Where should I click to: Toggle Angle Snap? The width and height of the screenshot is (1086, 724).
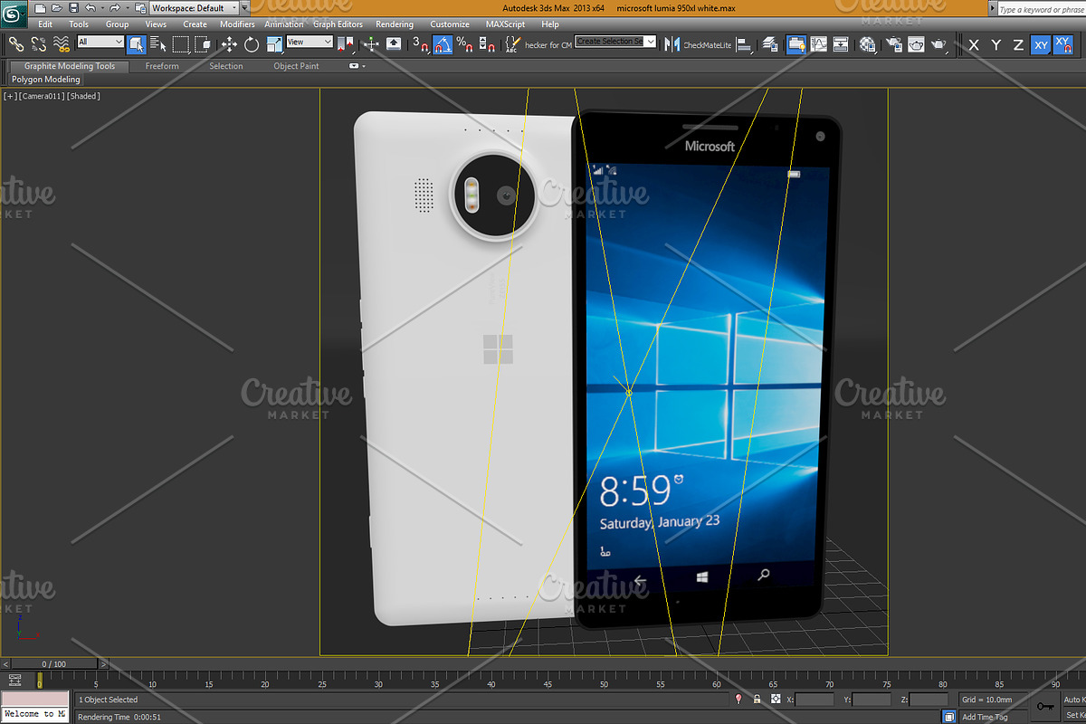[443, 43]
